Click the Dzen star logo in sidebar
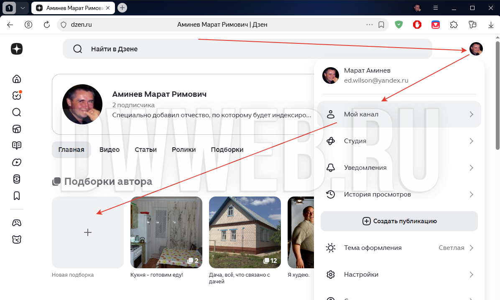 [17, 49]
